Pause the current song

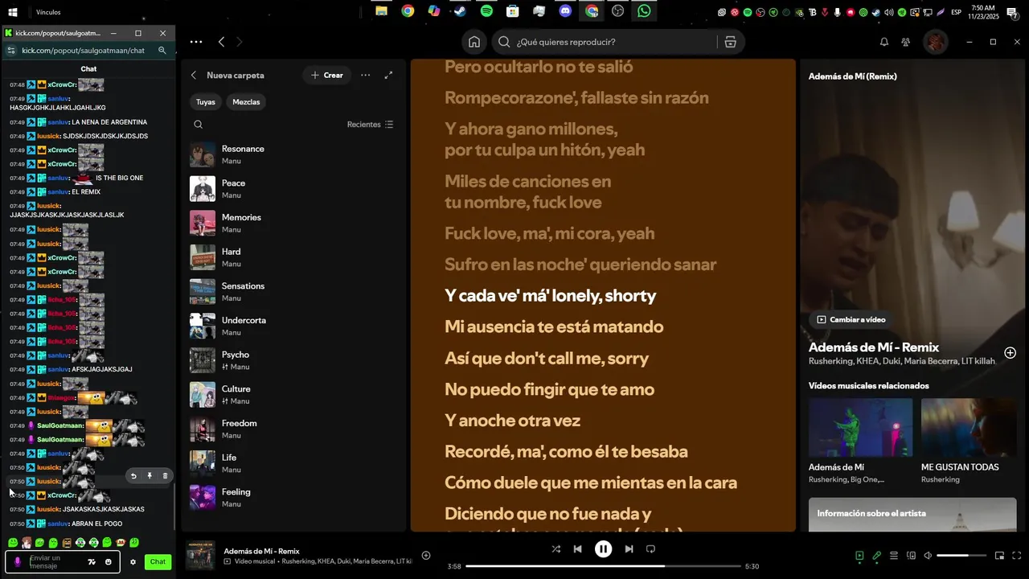point(603,549)
